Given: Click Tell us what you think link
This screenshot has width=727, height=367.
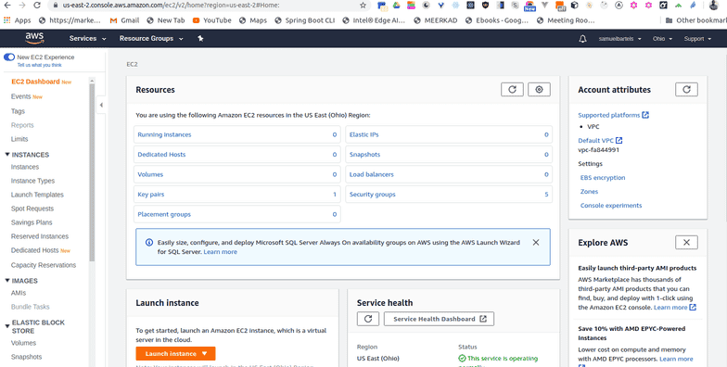Looking at the screenshot, I should click(39, 65).
